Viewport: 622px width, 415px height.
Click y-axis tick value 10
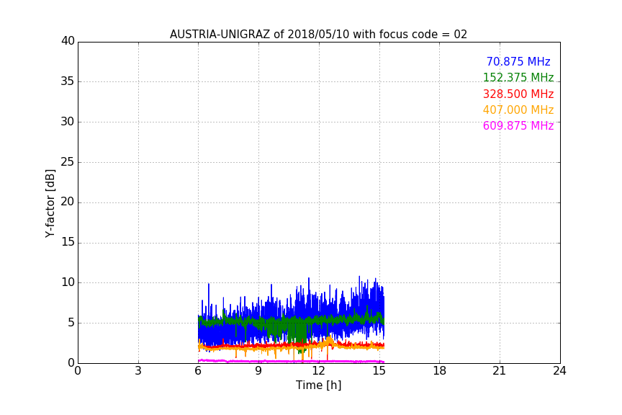coord(68,282)
